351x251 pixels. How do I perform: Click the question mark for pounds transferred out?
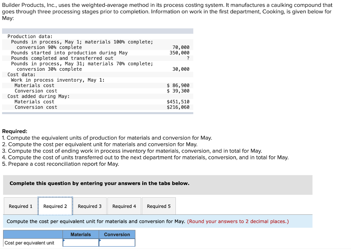click(188, 58)
